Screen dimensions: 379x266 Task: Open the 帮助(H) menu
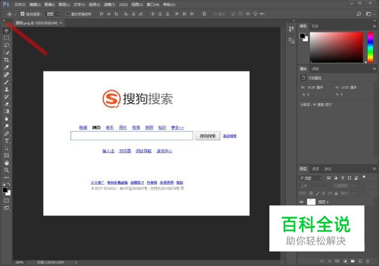169,5
